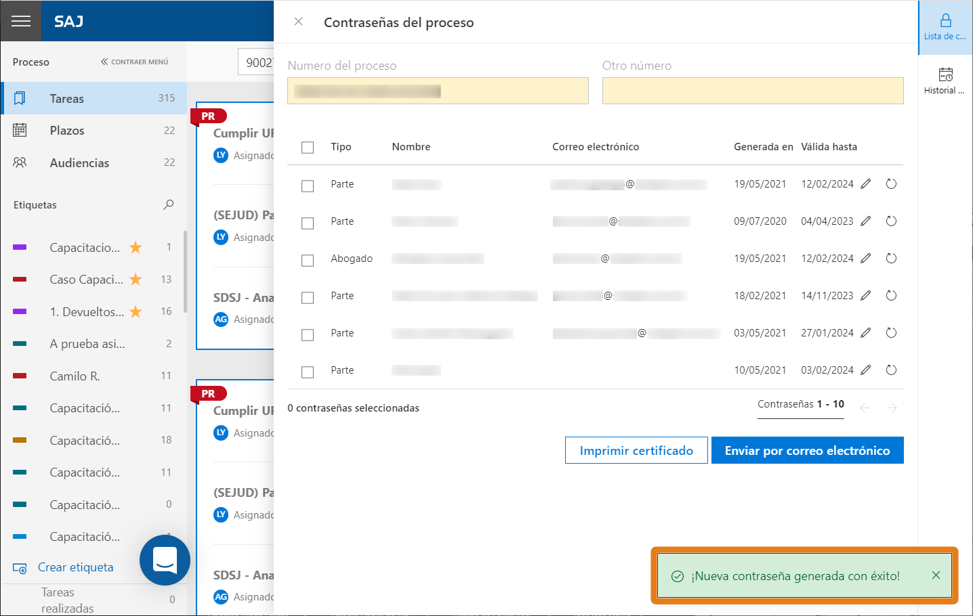Click the SAJ logo
The height and width of the screenshot is (616, 973).
click(x=68, y=22)
